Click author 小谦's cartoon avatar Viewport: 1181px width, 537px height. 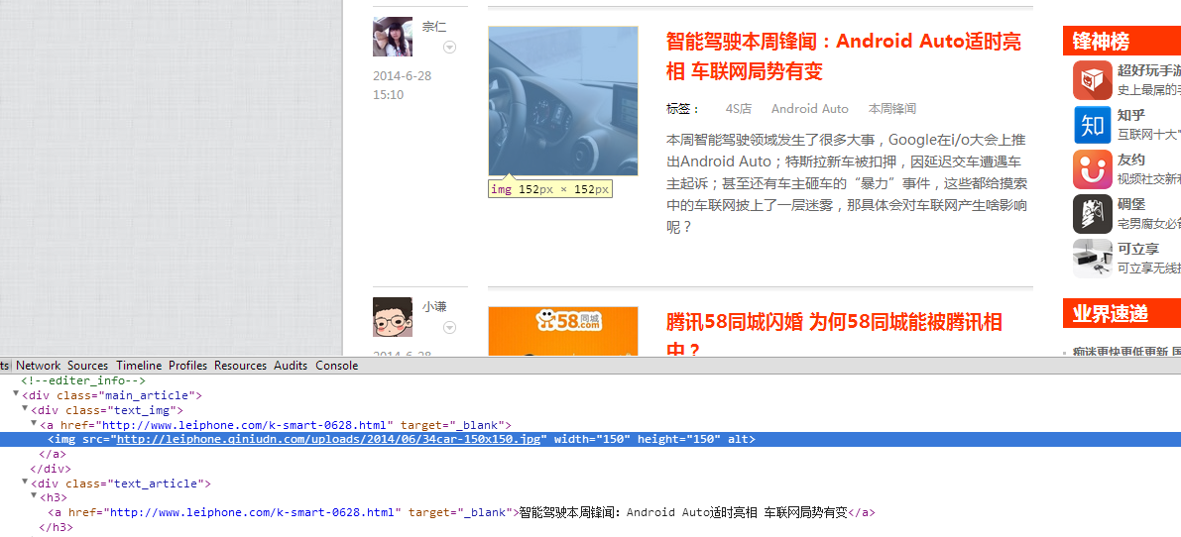pyautogui.click(x=392, y=317)
